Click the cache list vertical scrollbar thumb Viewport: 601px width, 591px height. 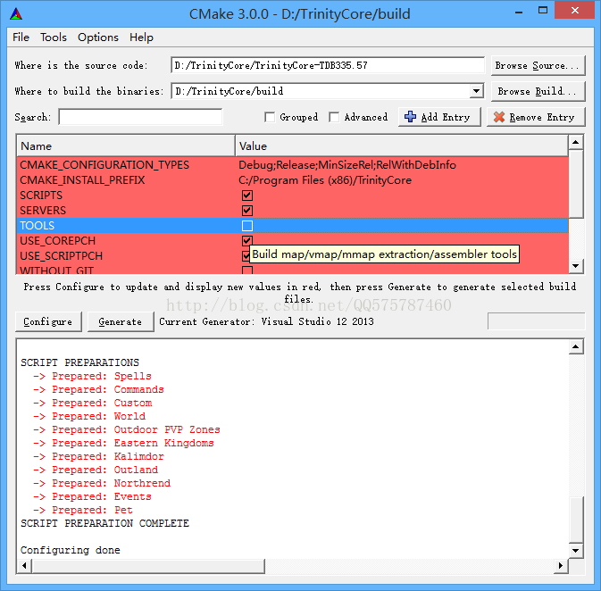point(576,184)
